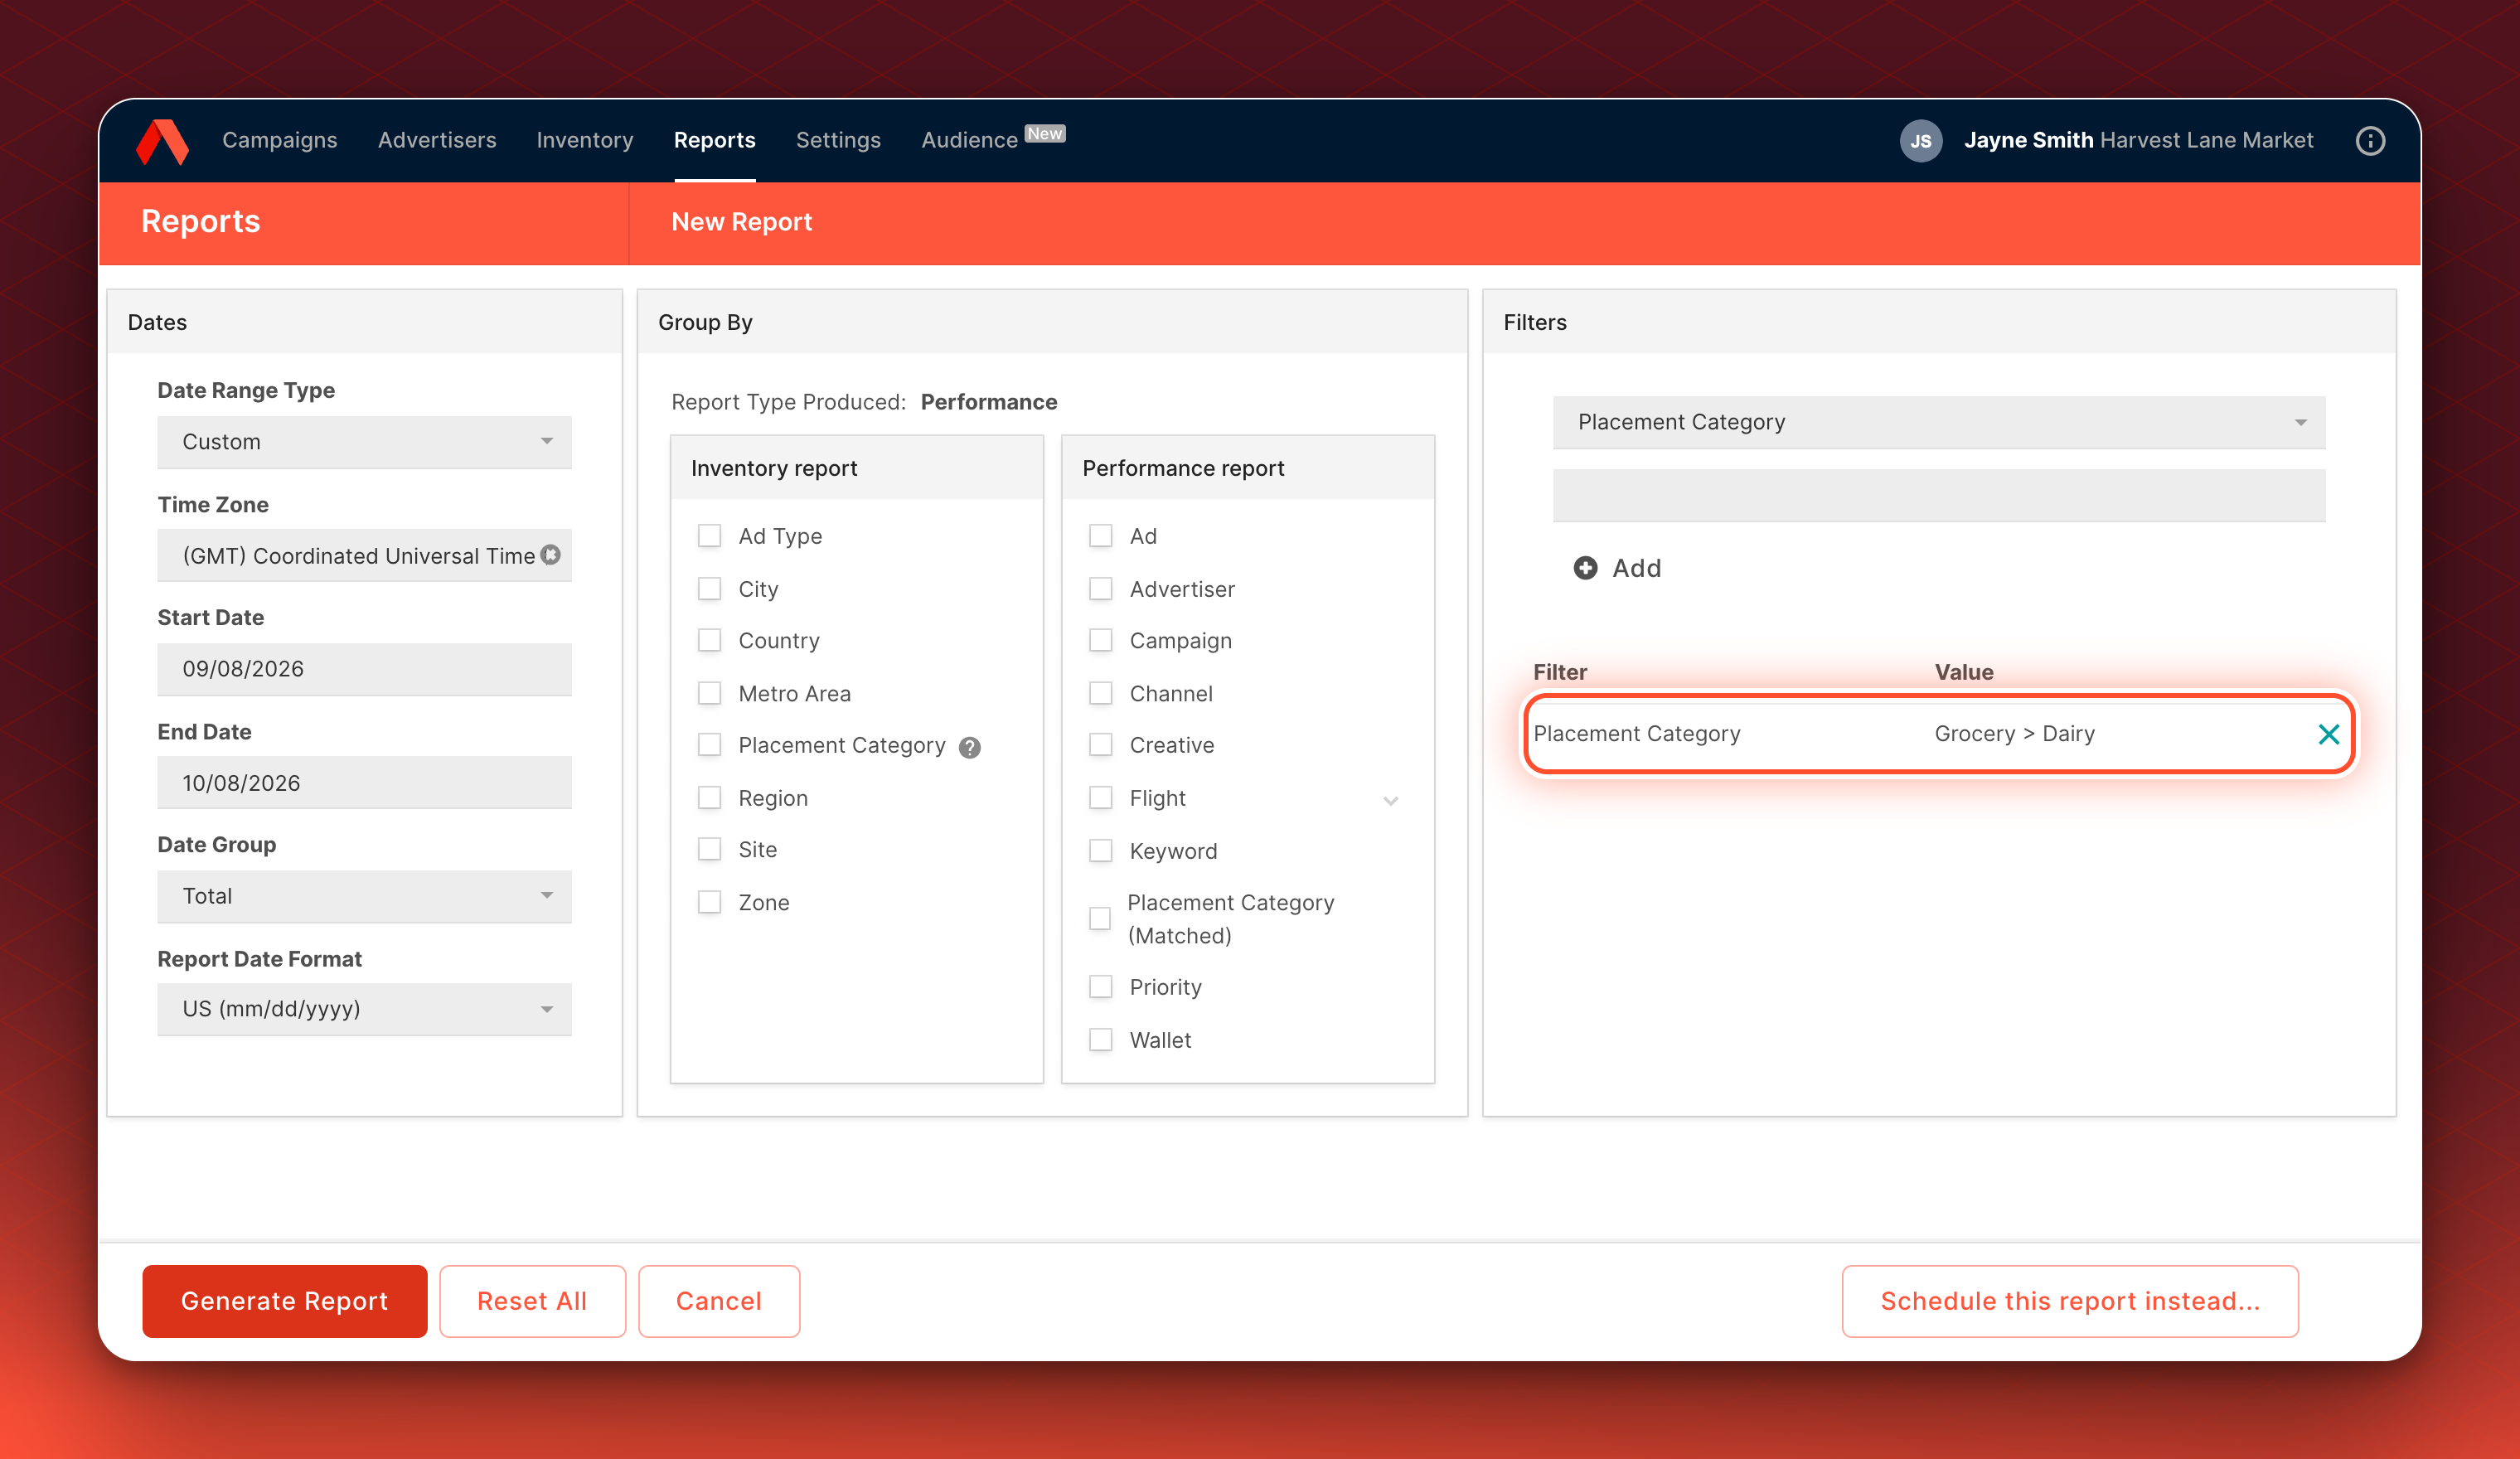Enable the Site checkbox
Image resolution: width=2520 pixels, height=1459 pixels.
pyautogui.click(x=709, y=849)
